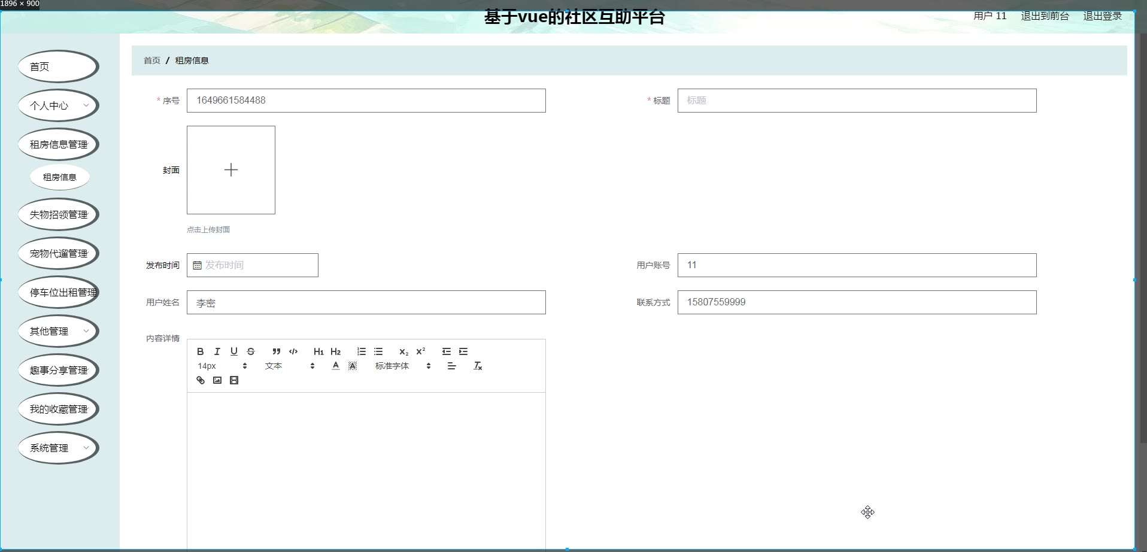1147x552 pixels.
Task: Open the 标准字体 font family dropdown
Action: 403,366
